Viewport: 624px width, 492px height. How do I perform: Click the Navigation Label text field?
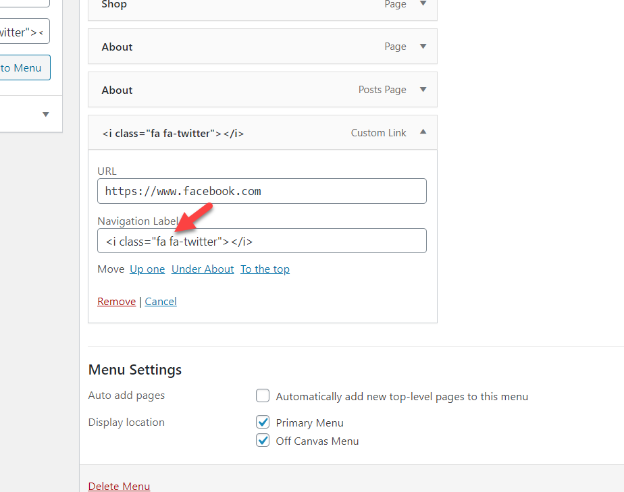coord(262,241)
